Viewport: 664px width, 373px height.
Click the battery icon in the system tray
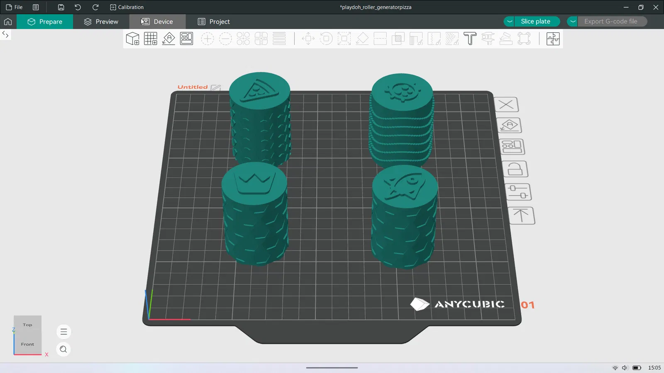point(637,368)
